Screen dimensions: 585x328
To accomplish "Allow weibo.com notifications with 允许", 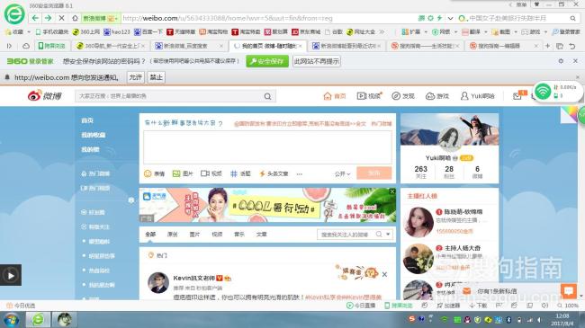I will tap(135, 77).
